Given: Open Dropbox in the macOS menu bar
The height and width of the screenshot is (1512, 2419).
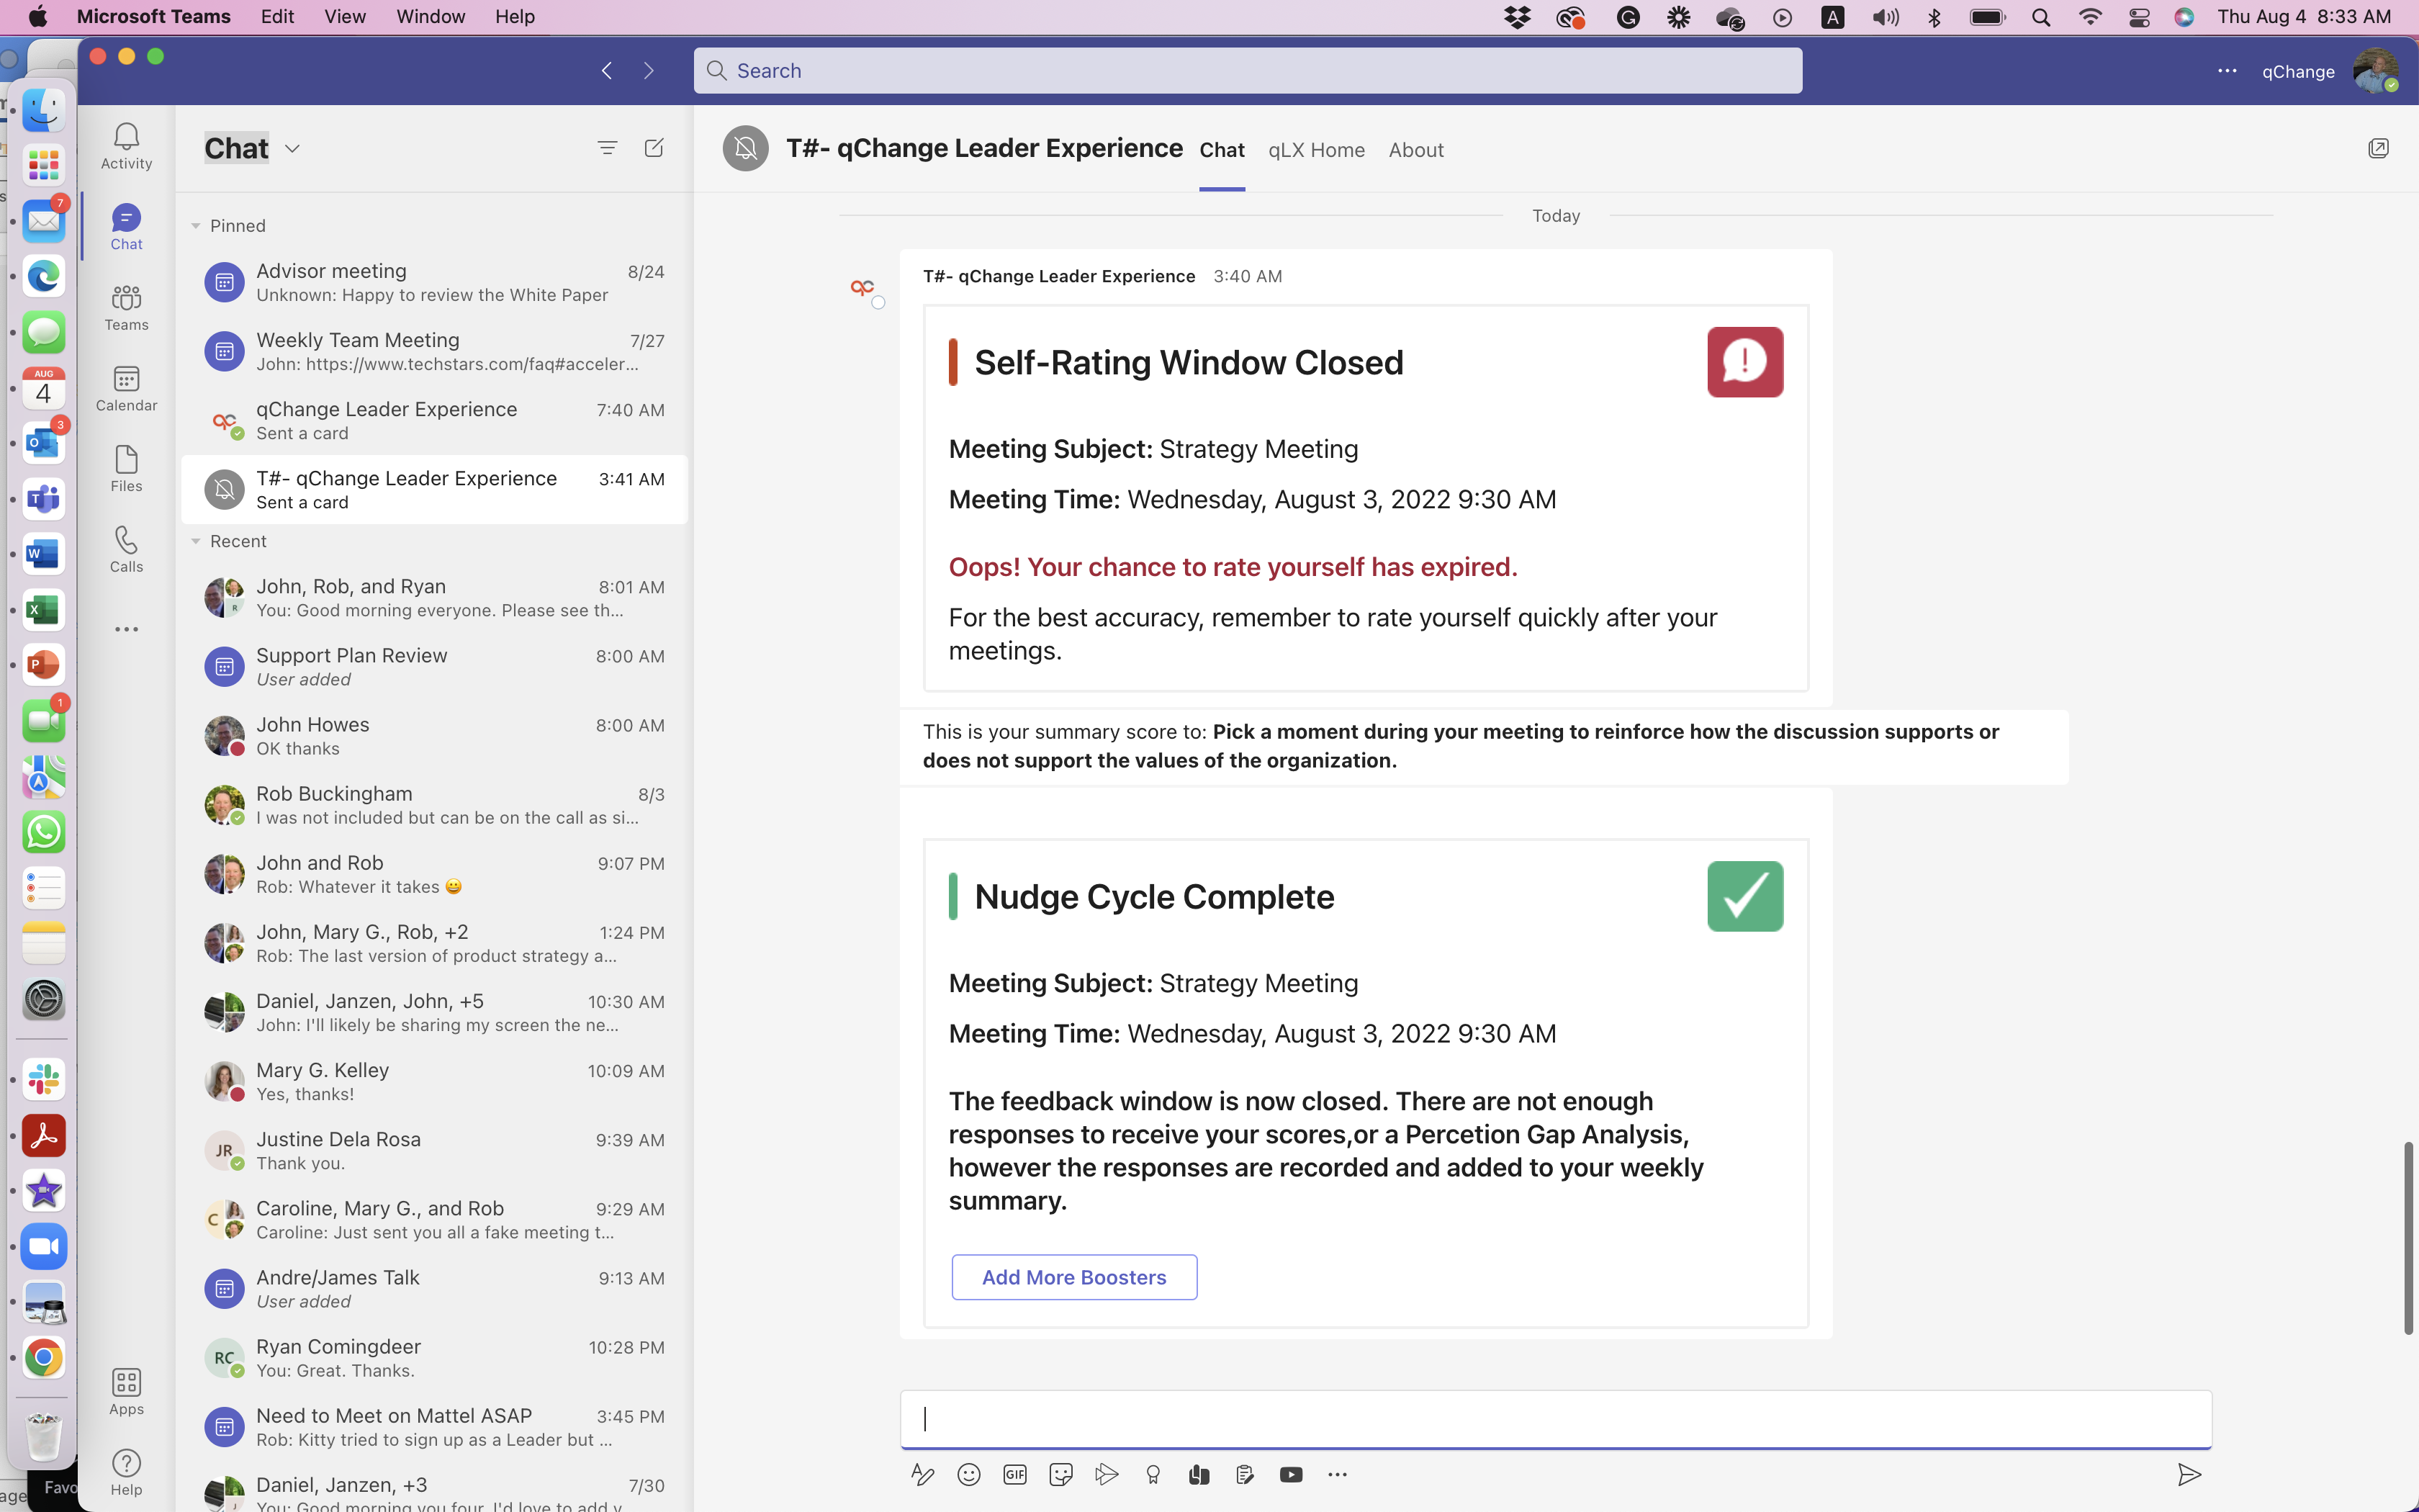Looking at the screenshot, I should click(1518, 17).
